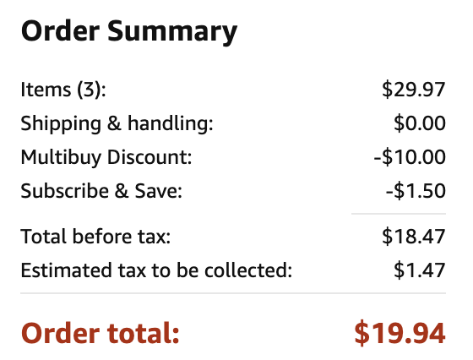Click the -$10.00 discount amount

[x=410, y=157]
